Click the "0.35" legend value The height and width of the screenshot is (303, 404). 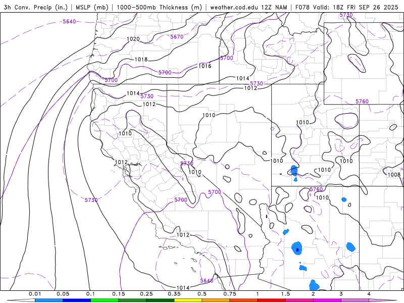pyautogui.click(x=174, y=294)
